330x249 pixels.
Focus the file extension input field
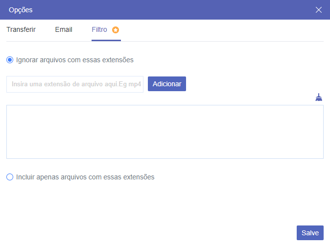coord(75,84)
